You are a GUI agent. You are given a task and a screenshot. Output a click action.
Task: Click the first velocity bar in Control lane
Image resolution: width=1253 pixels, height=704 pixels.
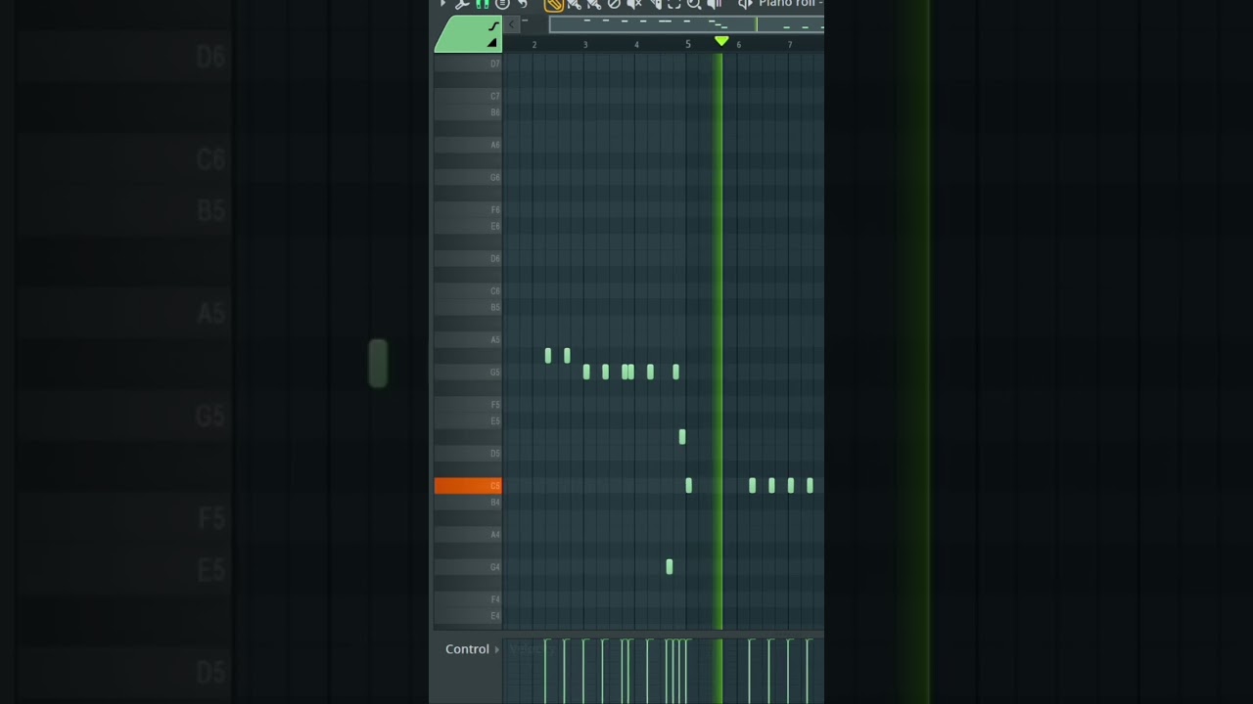(546, 671)
